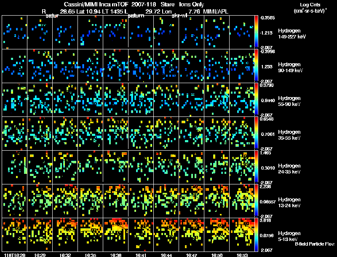
Task: Select the 55-90 keV panel at 16:29
Action: tap(40, 100)
